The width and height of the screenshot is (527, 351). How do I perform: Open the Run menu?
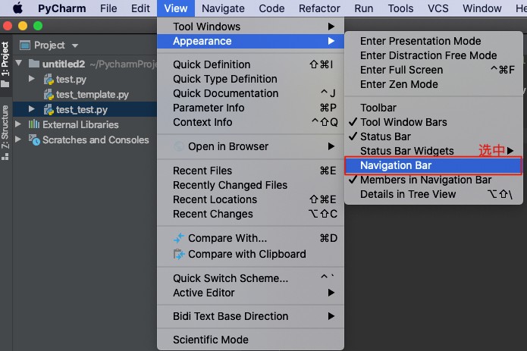[364, 8]
